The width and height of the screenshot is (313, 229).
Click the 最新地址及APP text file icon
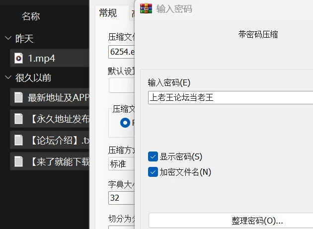point(18,98)
